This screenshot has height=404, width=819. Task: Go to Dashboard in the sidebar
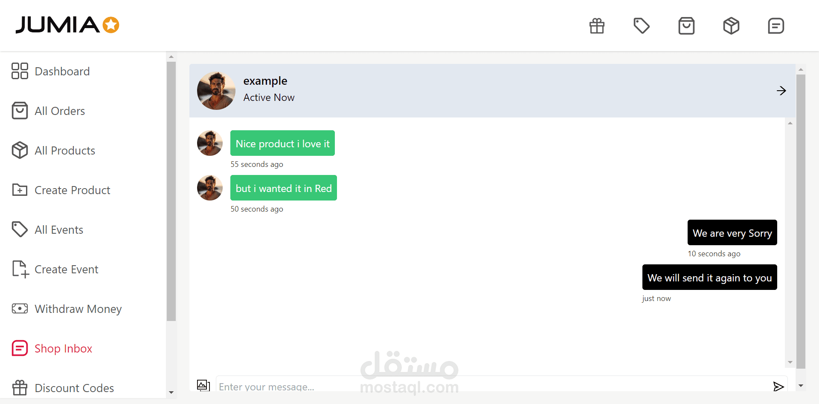(51, 71)
